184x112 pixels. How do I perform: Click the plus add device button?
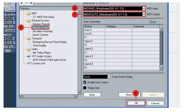[22, 3]
